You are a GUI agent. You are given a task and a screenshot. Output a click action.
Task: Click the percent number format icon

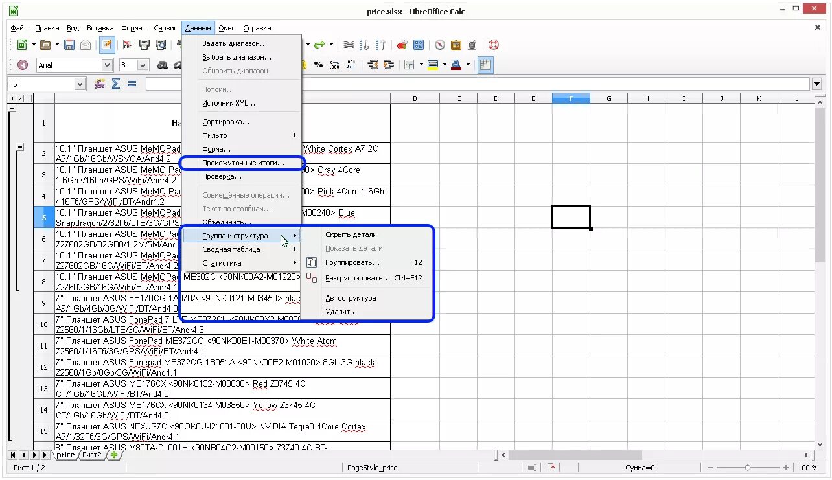point(318,65)
